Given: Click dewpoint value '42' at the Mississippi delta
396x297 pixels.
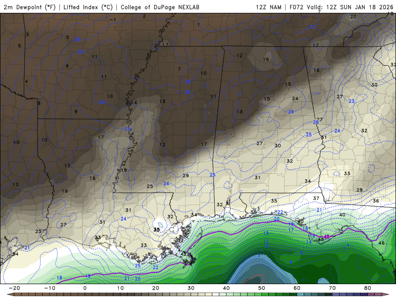Looking at the screenshot, I should (183, 254).
